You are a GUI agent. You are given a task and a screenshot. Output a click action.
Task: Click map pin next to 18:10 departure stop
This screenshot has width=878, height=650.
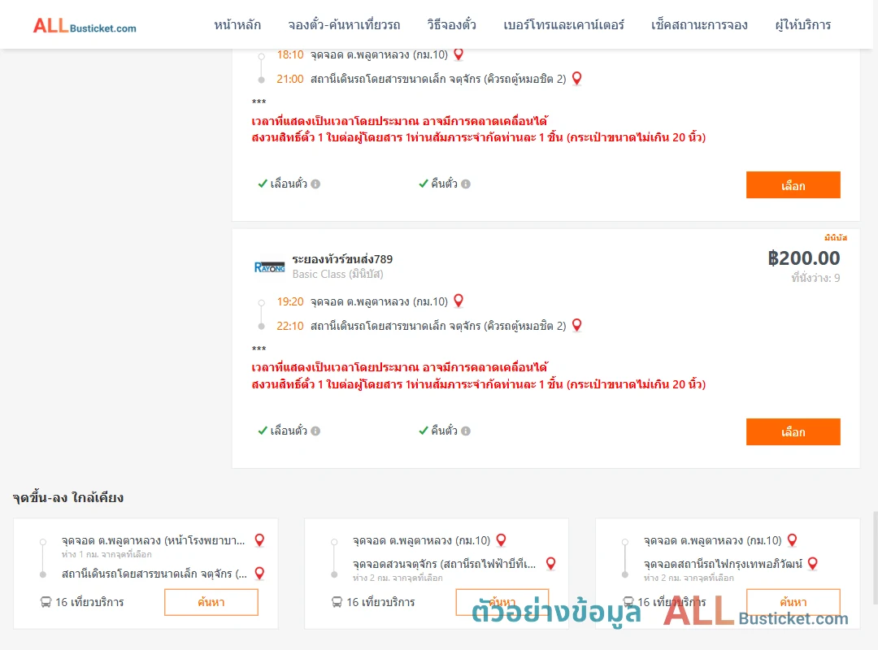click(x=459, y=54)
